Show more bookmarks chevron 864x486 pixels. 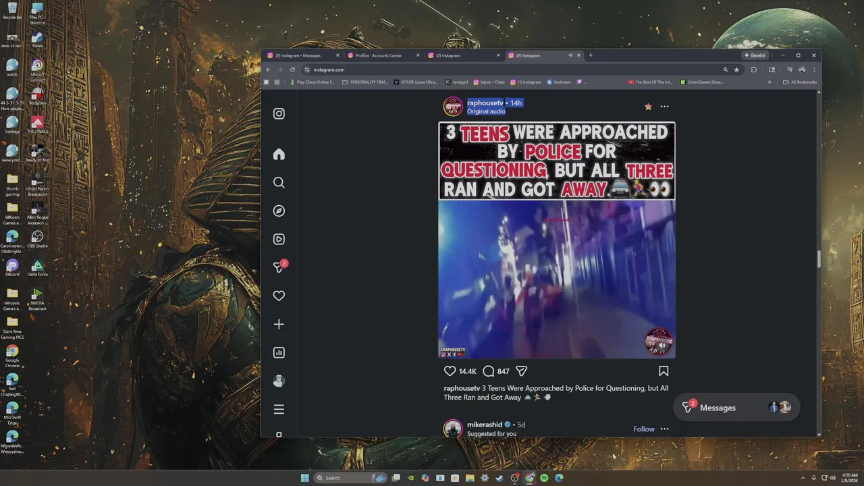click(769, 82)
